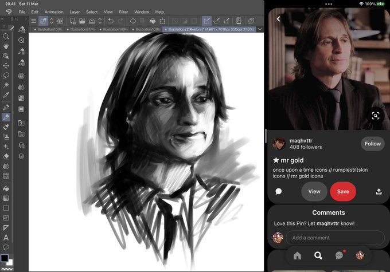Image resolution: width=390 pixels, height=272 pixels.
Task: Expand arrows beside the CLIP STUDIO icon
Action: (52, 21)
